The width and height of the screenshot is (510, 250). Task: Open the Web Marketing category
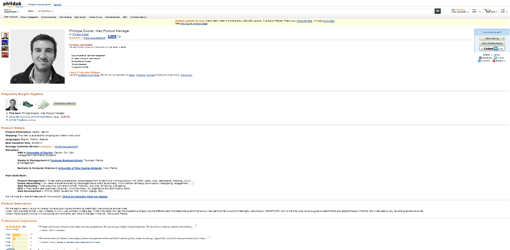[x=65, y=17]
